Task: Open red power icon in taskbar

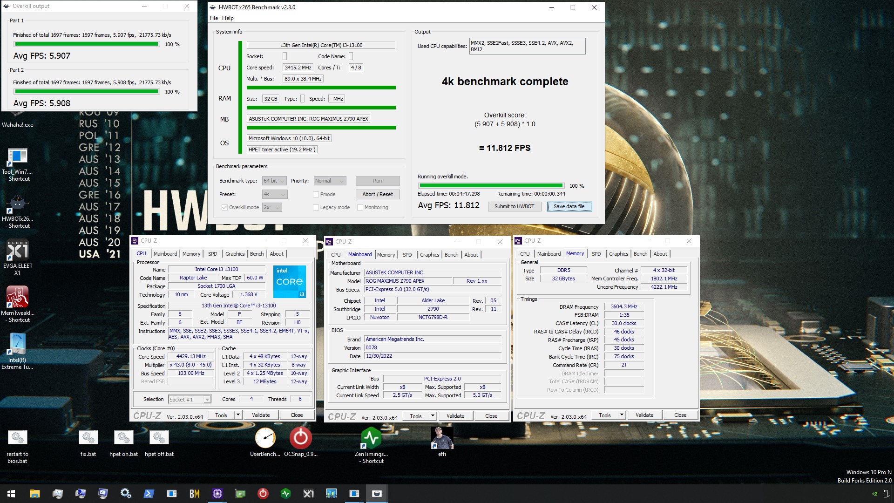Action: point(263,494)
